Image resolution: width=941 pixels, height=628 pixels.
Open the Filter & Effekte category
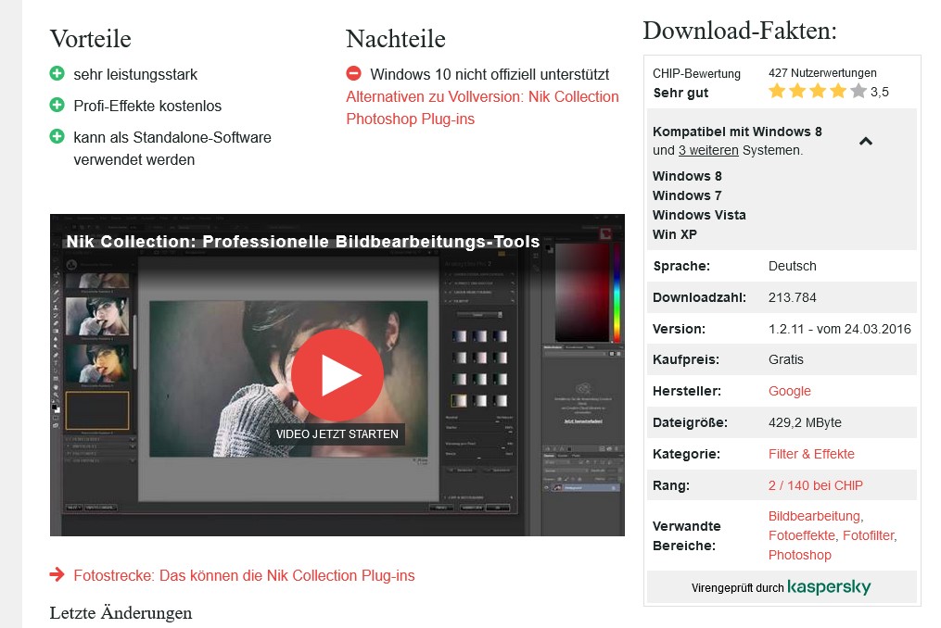[x=811, y=454]
